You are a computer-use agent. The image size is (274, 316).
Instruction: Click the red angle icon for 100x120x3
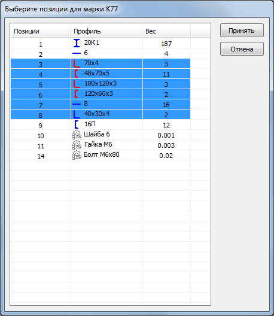click(x=77, y=84)
